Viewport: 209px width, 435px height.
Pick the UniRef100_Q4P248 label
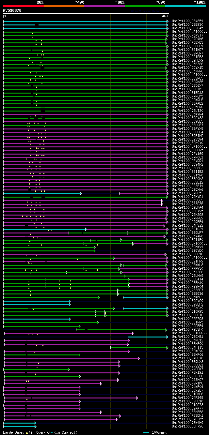point(188,397)
